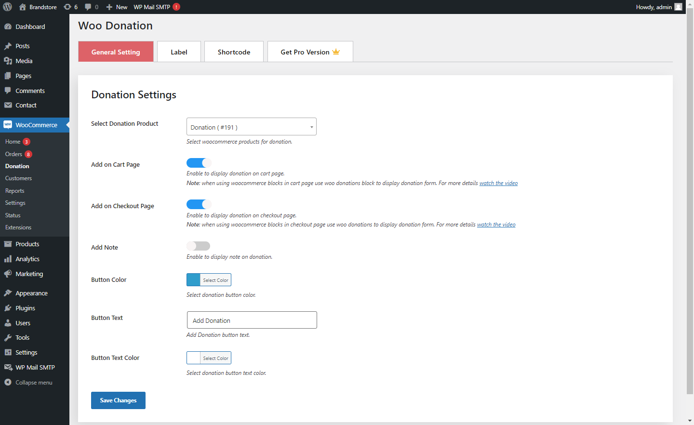
Task: Open Marketing megaphone icon
Action: pos(8,274)
